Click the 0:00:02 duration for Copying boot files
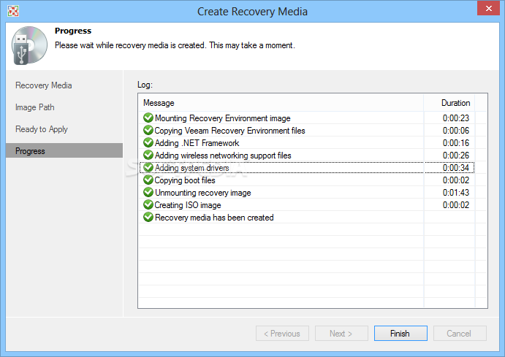The image size is (505, 357). click(x=456, y=180)
